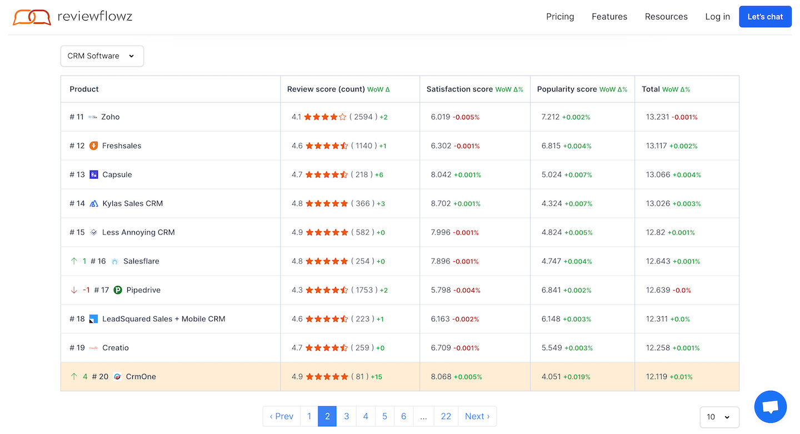Image resolution: width=800 pixels, height=434 pixels.
Task: Click the CrmOne logo icon
Action: click(x=117, y=377)
